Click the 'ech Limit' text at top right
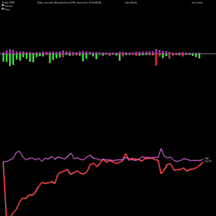 197,3
